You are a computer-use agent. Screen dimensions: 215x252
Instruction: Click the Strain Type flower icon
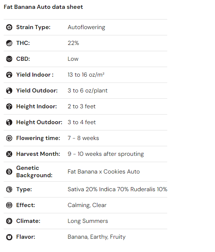[x=9, y=27]
